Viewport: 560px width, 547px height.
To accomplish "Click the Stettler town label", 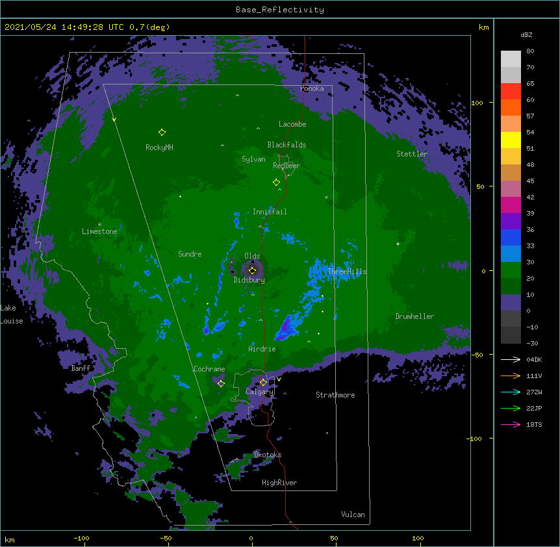I will pyautogui.click(x=412, y=154).
